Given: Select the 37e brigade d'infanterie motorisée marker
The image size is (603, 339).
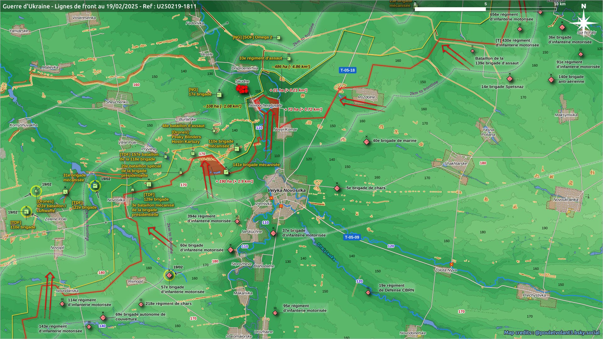Looking at the screenshot, I should pos(274,233).
